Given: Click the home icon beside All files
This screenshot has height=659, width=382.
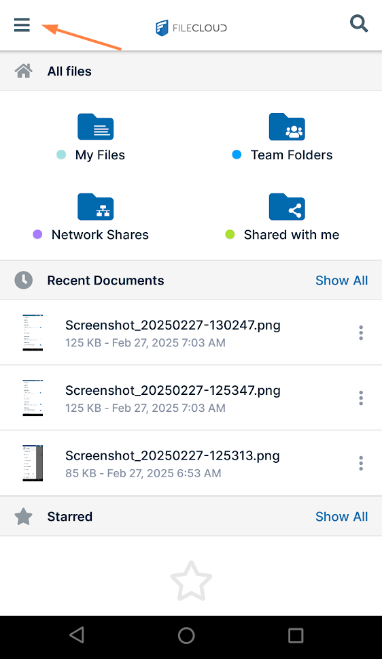Looking at the screenshot, I should [x=24, y=71].
